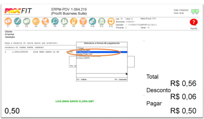Viewport: 204px width, 119px height.
Task: Open the F2 pen edit icon
Action: pos(18,21)
